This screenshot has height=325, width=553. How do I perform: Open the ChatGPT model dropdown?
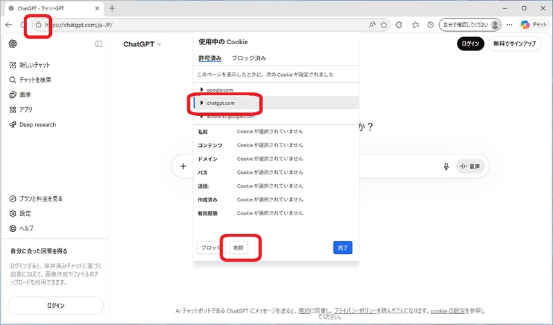click(142, 44)
